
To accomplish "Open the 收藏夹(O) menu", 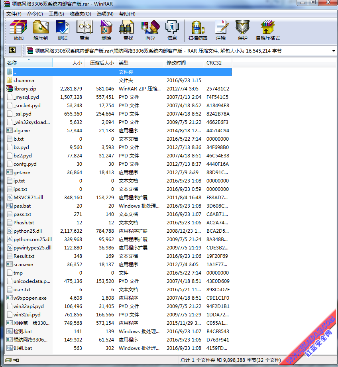I will click(80, 14).
